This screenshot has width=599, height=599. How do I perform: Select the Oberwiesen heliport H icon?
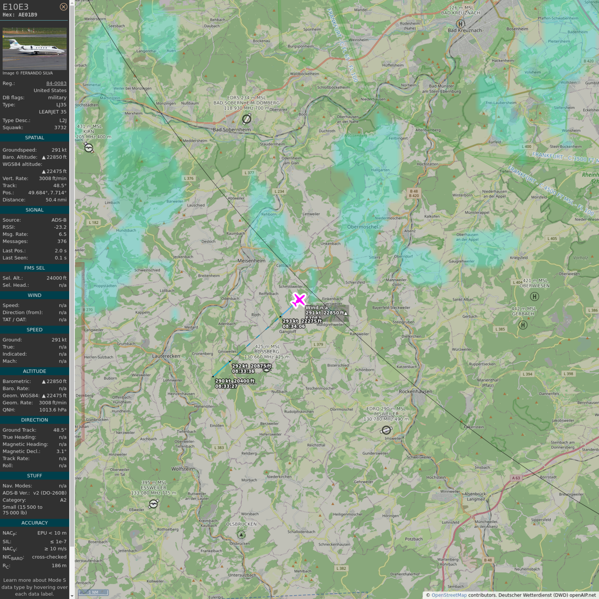(x=535, y=297)
